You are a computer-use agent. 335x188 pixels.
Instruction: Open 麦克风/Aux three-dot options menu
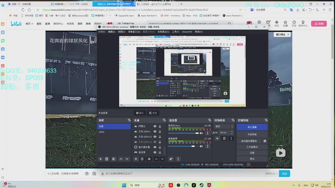(x=207, y=133)
